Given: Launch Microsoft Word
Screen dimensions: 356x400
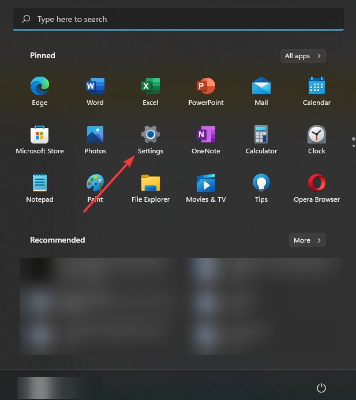Looking at the screenshot, I should [x=95, y=86].
